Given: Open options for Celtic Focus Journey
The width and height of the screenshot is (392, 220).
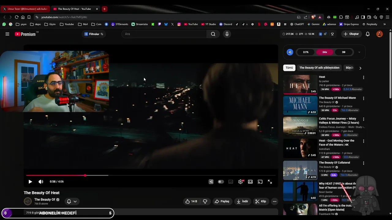Looking at the screenshot, I should coord(364,119).
